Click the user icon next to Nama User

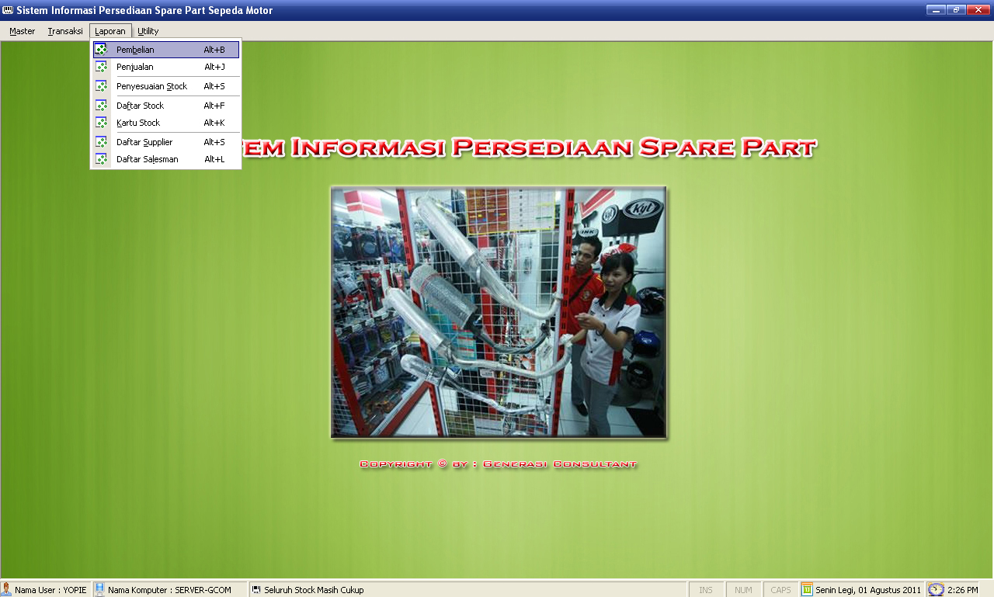tap(6, 590)
